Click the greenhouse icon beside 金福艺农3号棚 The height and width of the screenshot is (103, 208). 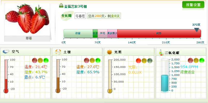tap(61, 6)
